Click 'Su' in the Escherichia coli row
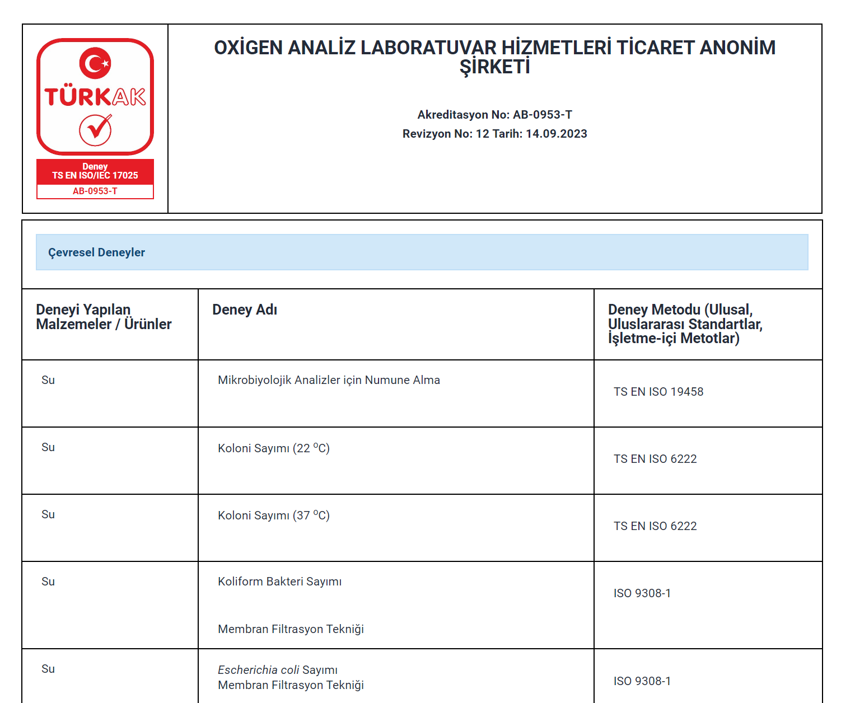The height and width of the screenshot is (703, 841). pyautogui.click(x=48, y=669)
